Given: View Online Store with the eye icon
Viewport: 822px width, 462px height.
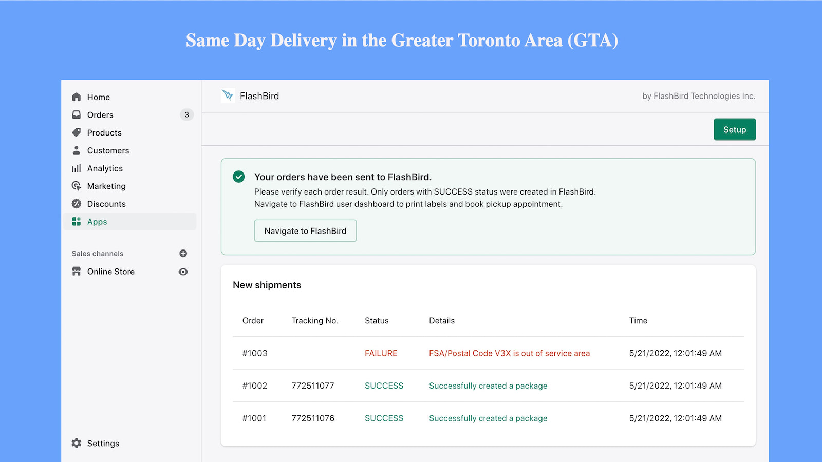Looking at the screenshot, I should coord(183,272).
